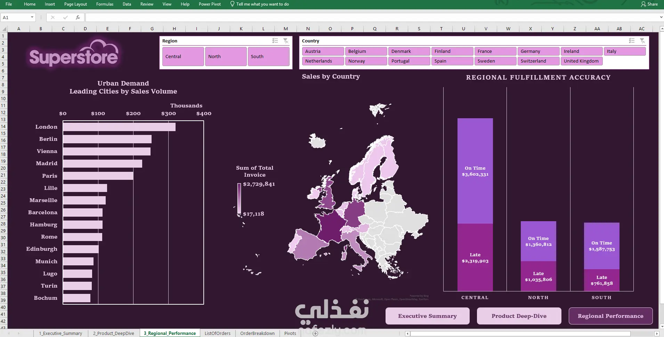664x337 pixels.
Task: Click the Superstore logo image
Action: coord(74,54)
